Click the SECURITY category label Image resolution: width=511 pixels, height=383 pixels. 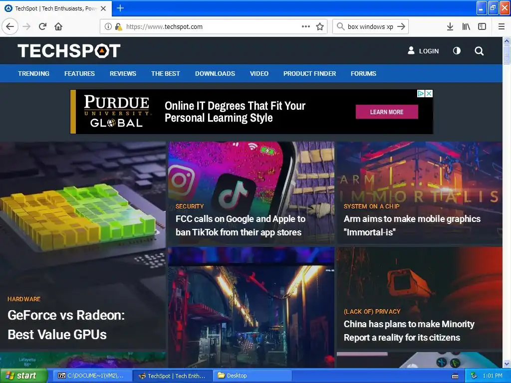190,206
